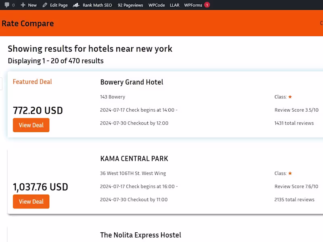Click the 1,037.76 USD price
Viewport: 323px width, 242px height.
[40, 187]
